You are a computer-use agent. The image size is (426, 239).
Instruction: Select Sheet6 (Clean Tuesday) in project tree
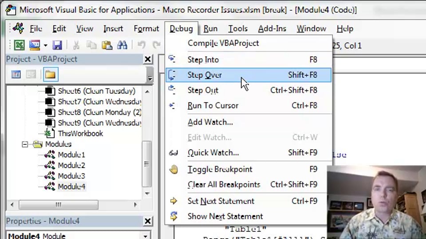(96, 91)
